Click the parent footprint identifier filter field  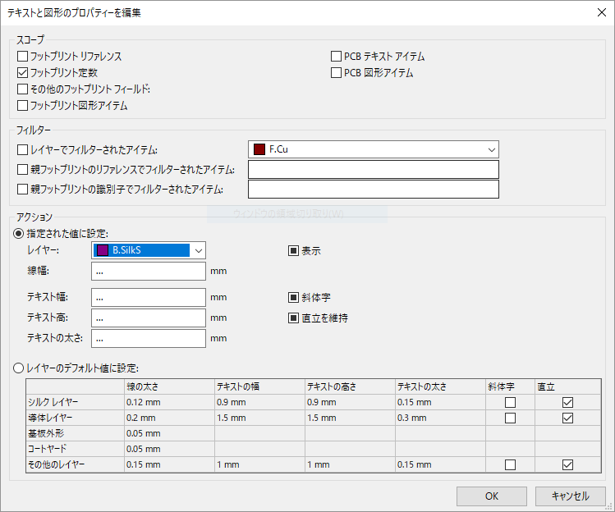374,190
